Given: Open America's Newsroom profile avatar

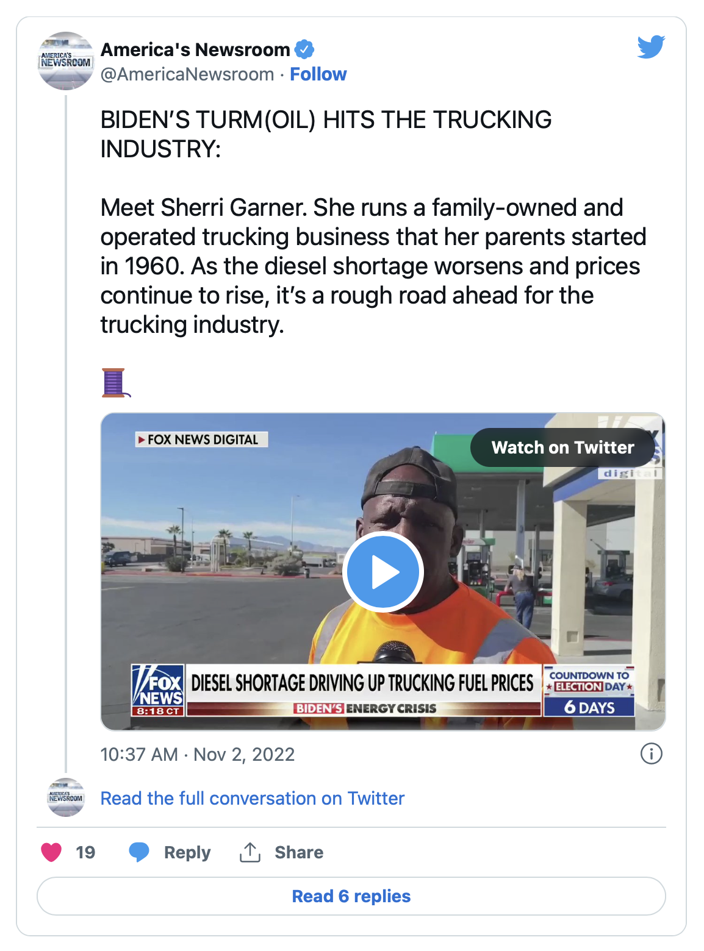Looking at the screenshot, I should coord(66,61).
